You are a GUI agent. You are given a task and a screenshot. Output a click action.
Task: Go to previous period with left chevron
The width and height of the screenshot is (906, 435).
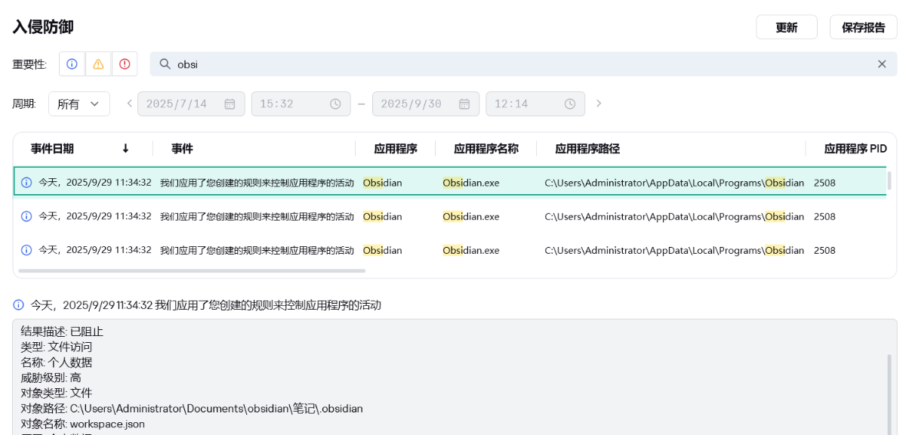click(129, 103)
